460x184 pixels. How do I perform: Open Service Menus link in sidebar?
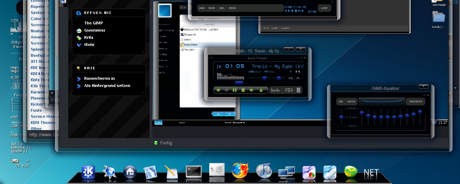[45, 116]
